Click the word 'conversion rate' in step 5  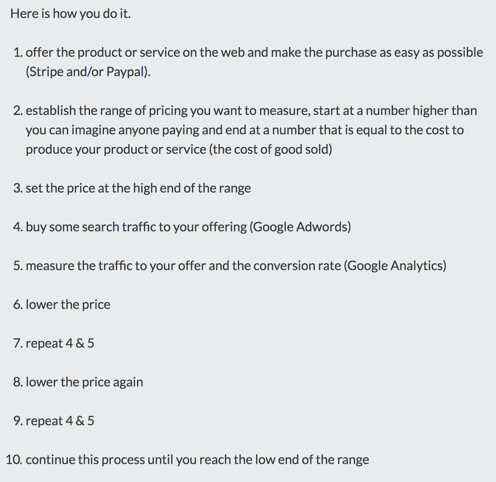[x=297, y=266]
